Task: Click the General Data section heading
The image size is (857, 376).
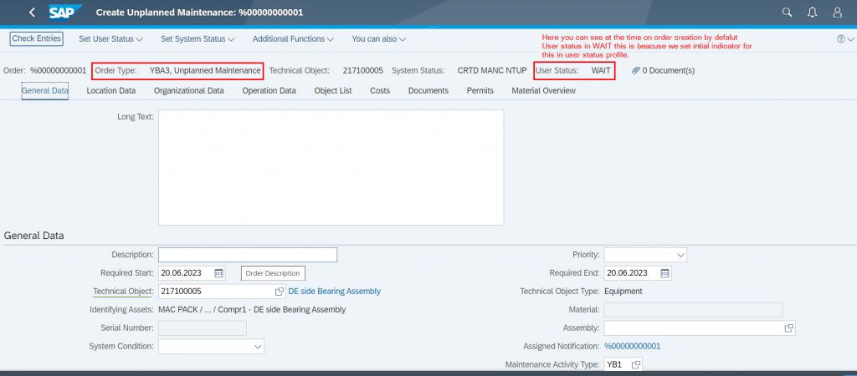Action: pos(33,236)
